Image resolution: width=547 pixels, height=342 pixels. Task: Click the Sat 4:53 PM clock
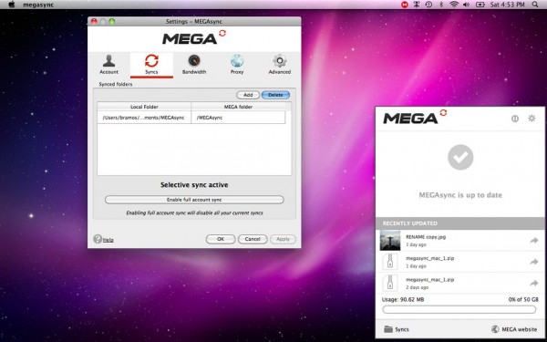(x=508, y=5)
